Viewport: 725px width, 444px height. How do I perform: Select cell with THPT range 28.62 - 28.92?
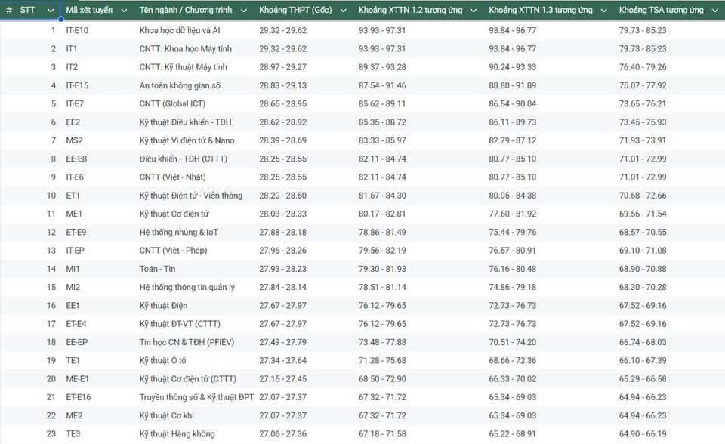click(282, 122)
